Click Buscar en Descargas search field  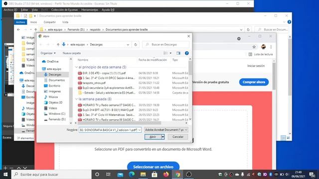click(x=165, y=45)
